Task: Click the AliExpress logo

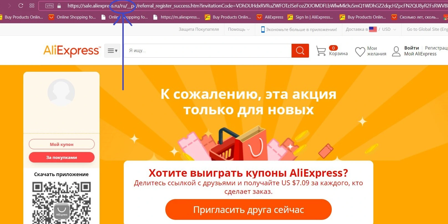Action: (x=72, y=51)
